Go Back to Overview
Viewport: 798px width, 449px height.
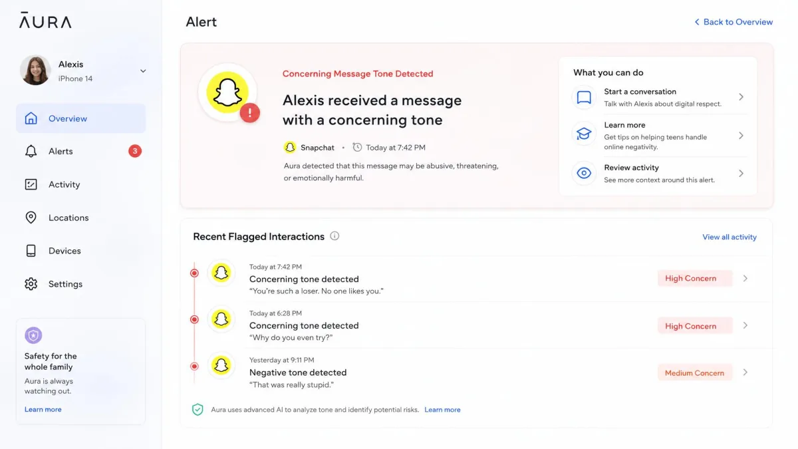point(733,22)
